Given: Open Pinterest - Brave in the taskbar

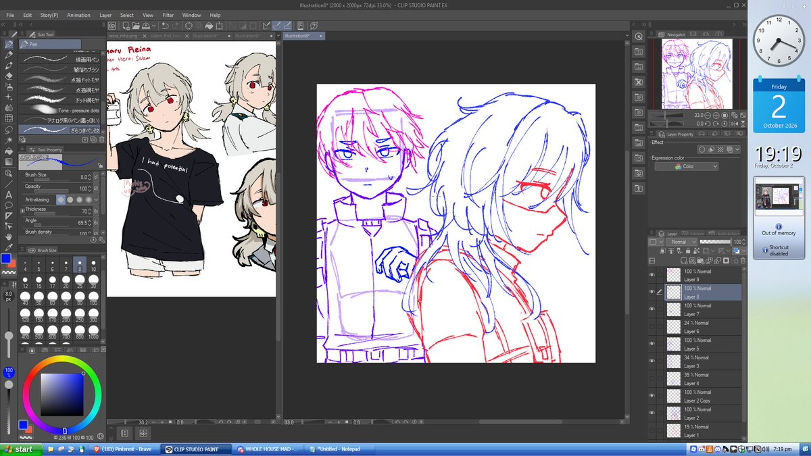Looking at the screenshot, I should click(x=126, y=449).
